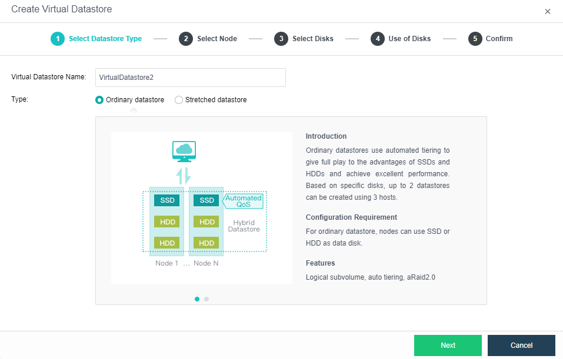
Task: Click the step 3 number icon
Action: tap(281, 39)
